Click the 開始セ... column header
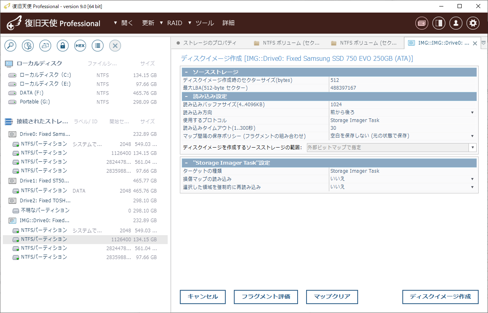The height and width of the screenshot is (313, 488). click(x=119, y=121)
